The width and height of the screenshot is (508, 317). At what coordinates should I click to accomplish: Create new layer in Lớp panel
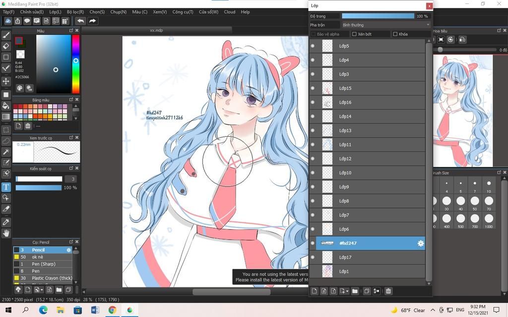pyautogui.click(x=314, y=291)
